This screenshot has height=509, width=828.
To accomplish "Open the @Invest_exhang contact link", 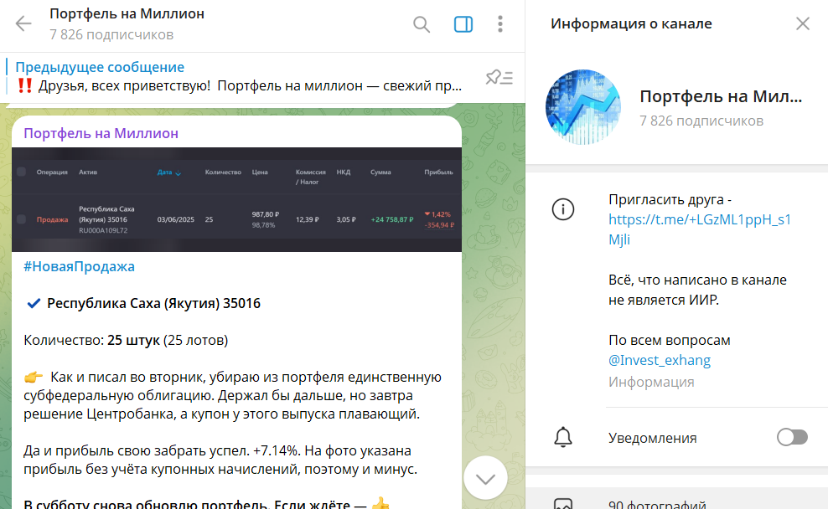I will (660, 360).
